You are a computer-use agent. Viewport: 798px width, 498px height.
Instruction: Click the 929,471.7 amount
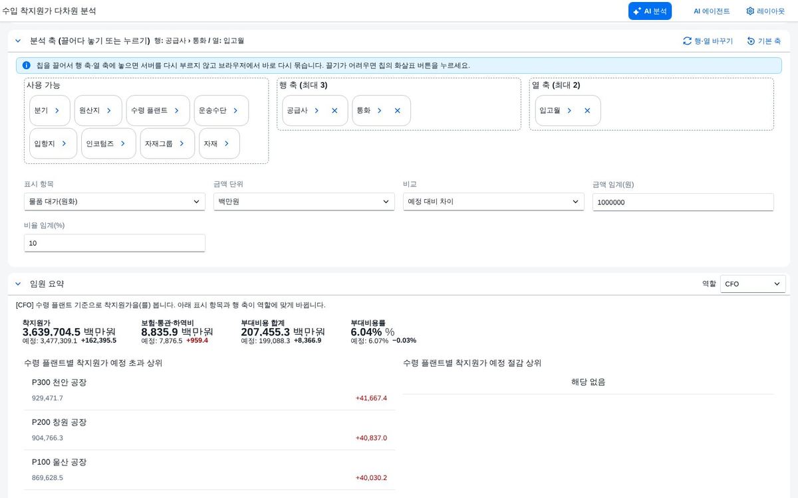[47, 398]
